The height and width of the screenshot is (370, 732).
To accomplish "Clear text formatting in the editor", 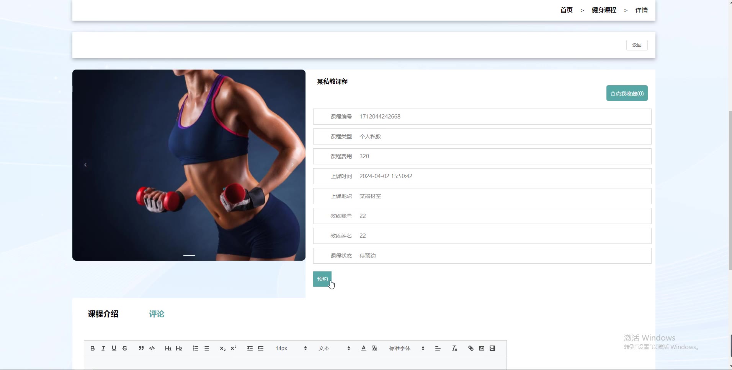I will [454, 348].
